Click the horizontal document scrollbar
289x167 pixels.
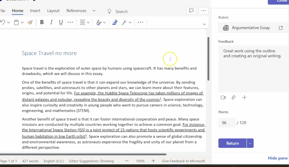83,154
